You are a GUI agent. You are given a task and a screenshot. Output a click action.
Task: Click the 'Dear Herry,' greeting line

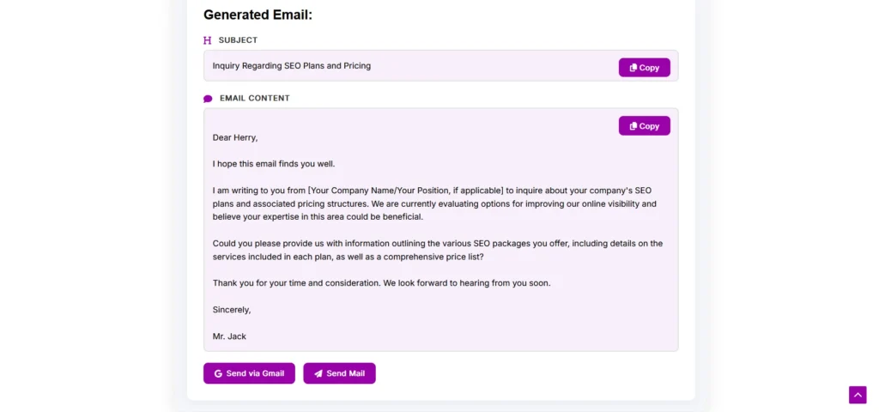(235, 137)
